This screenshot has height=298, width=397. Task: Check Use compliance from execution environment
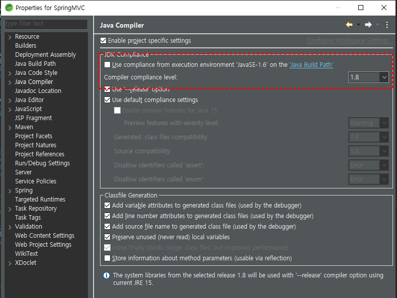(108, 64)
